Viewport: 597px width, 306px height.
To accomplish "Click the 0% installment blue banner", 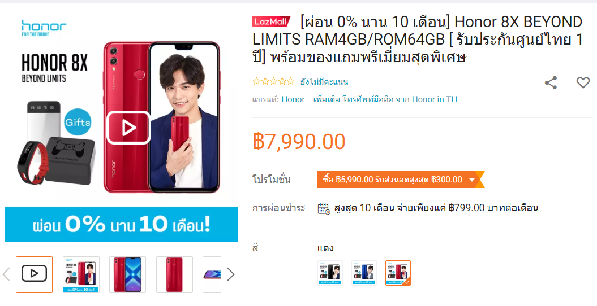I will (121, 224).
